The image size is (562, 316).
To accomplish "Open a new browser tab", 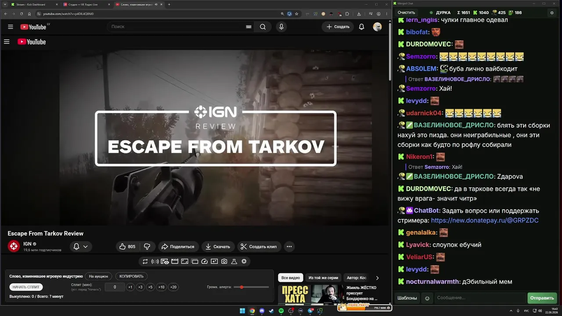I will (x=169, y=4).
